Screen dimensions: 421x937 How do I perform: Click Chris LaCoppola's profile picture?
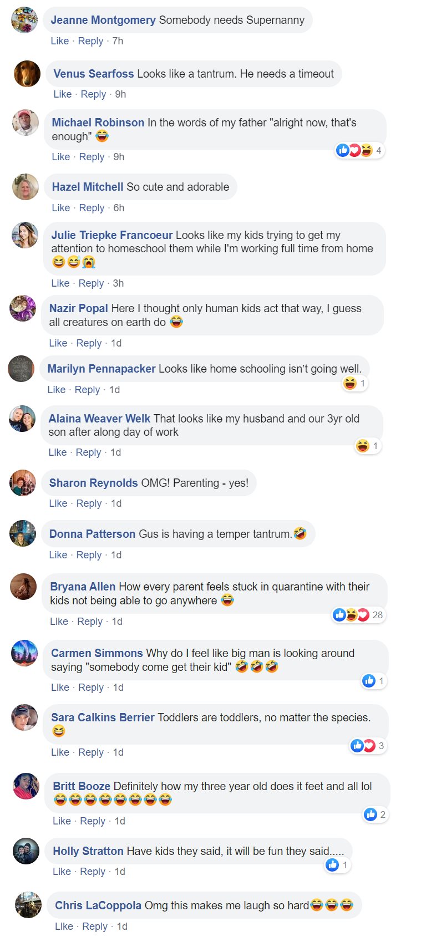pos(28,905)
